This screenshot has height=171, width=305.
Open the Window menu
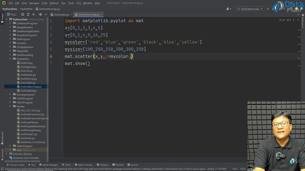(x=88, y=3)
